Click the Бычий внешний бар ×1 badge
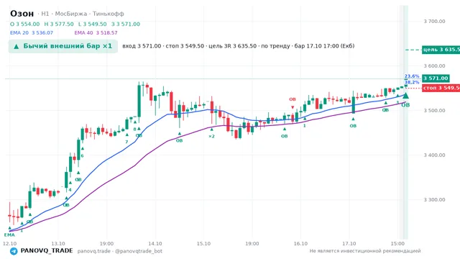This screenshot has width=460, height=259. coord(63,46)
